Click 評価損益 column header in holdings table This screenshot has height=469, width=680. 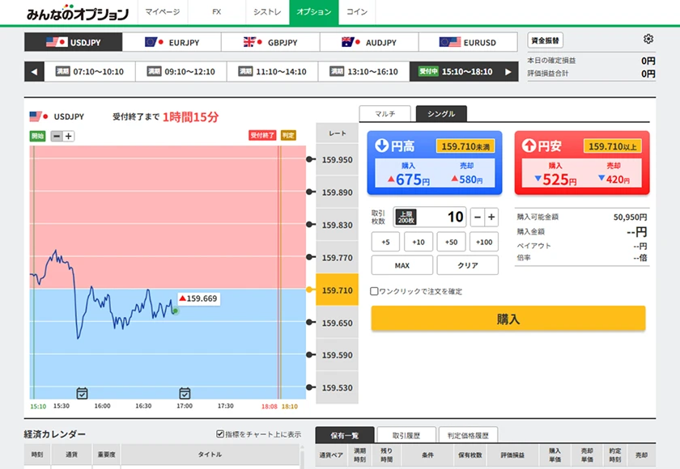(x=512, y=455)
